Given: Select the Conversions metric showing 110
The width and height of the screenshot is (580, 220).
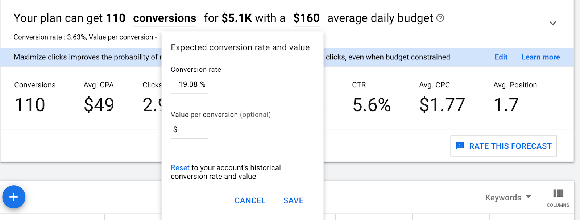Looking at the screenshot, I should [30, 105].
